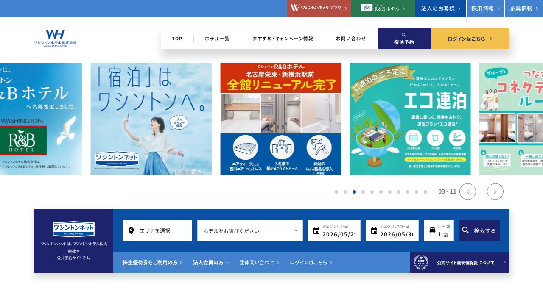The width and height of the screenshot is (543, 305).
Task: Click the location pin icon
Action: click(131, 230)
